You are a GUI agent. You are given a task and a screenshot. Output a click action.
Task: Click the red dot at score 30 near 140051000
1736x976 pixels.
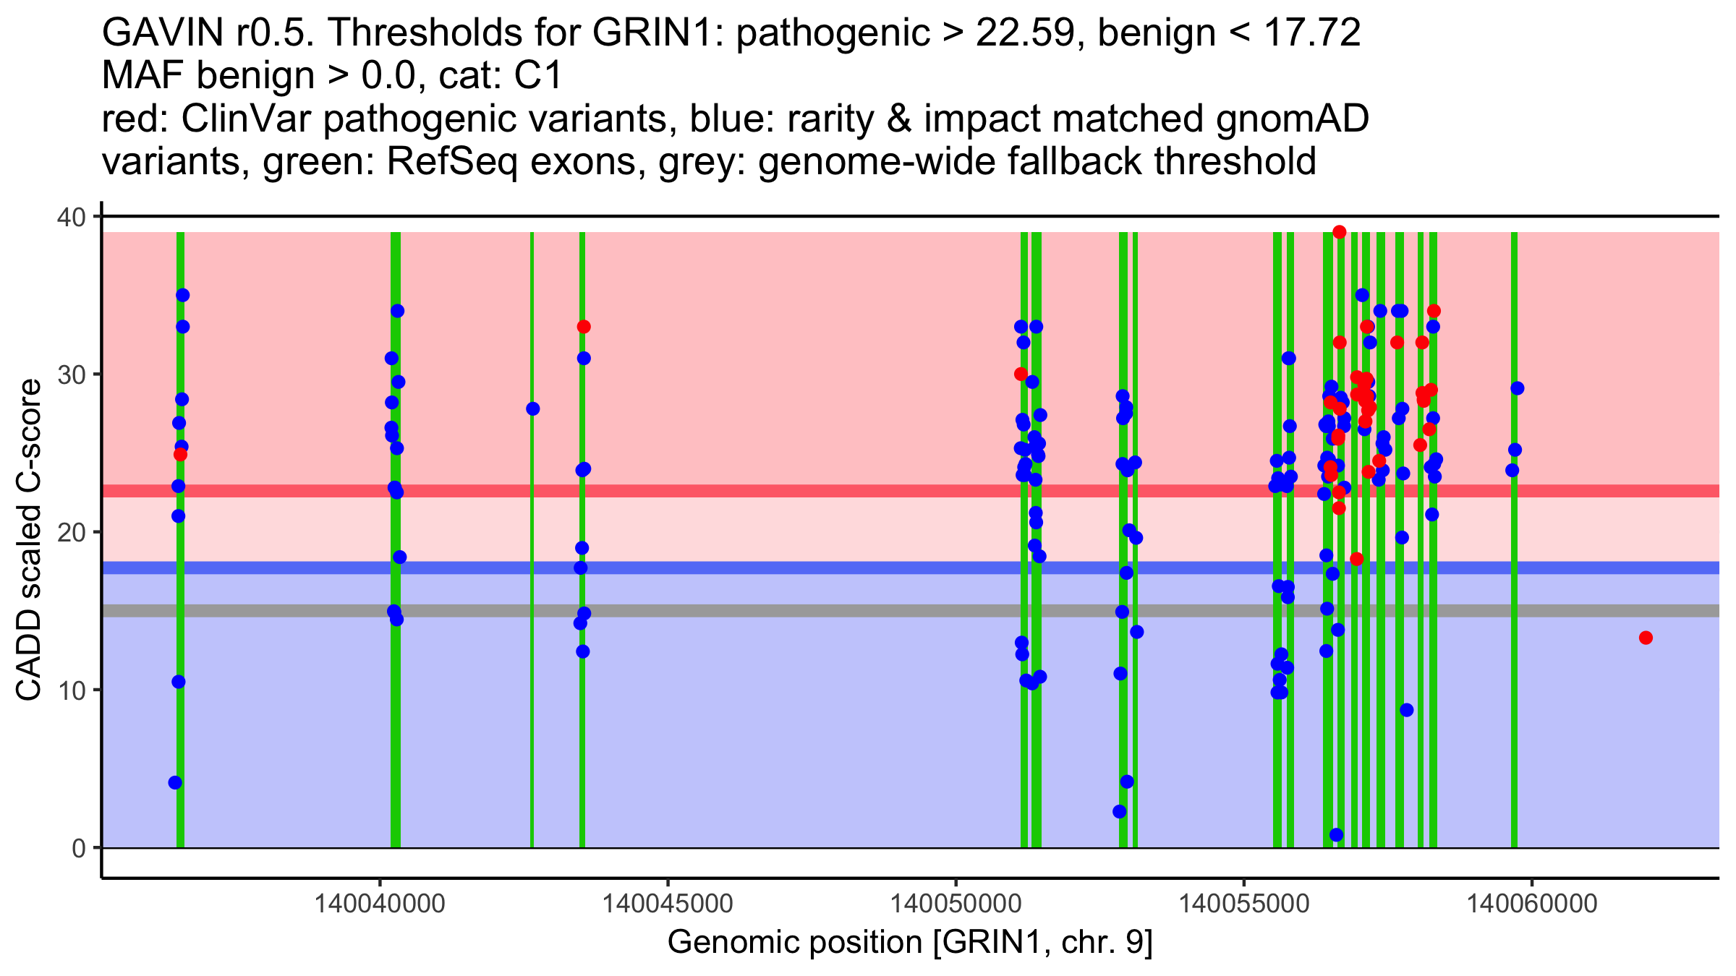coord(1021,374)
